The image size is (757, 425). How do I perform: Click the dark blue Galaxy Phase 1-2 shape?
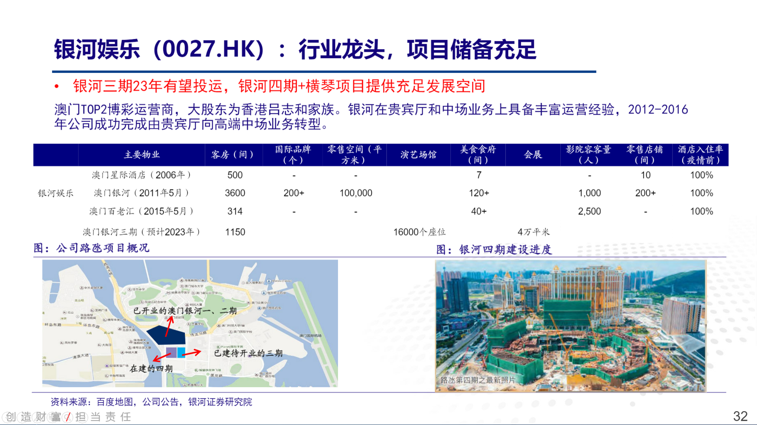pyautogui.click(x=166, y=336)
